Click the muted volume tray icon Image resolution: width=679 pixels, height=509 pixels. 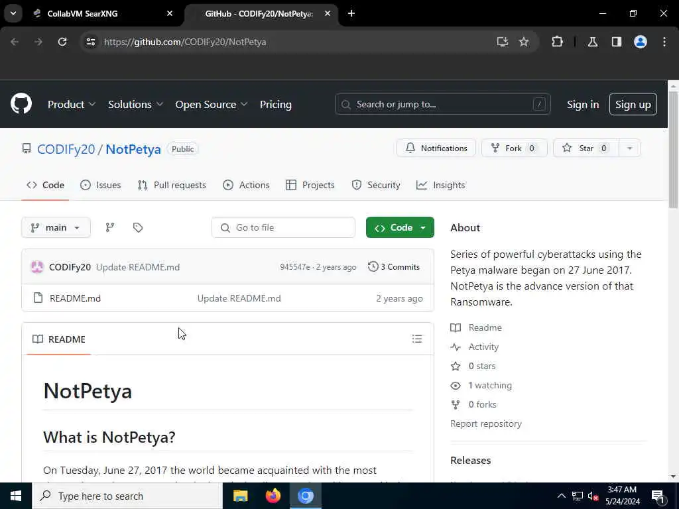click(x=593, y=496)
